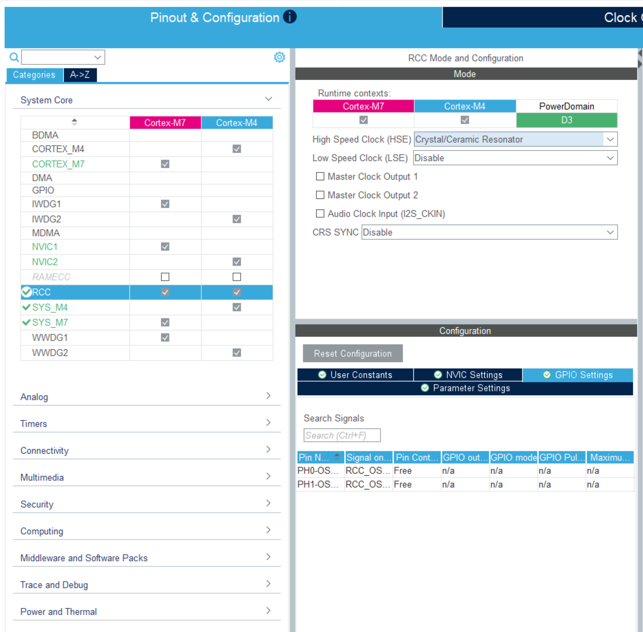
Task: Toggle Cortex-M4 runtime context checkbox
Action: [x=465, y=120]
